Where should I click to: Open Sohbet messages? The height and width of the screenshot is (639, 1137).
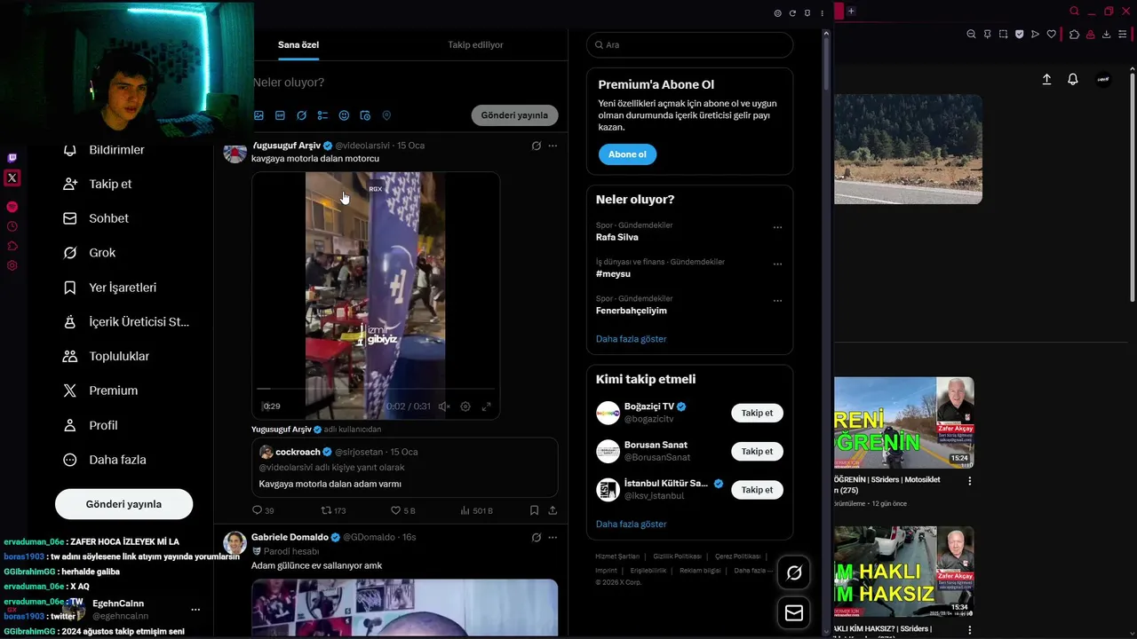[x=96, y=218]
